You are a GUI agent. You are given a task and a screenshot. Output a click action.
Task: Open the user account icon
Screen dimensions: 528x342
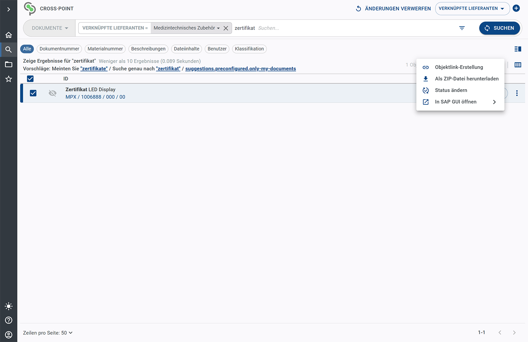pyautogui.click(x=9, y=335)
